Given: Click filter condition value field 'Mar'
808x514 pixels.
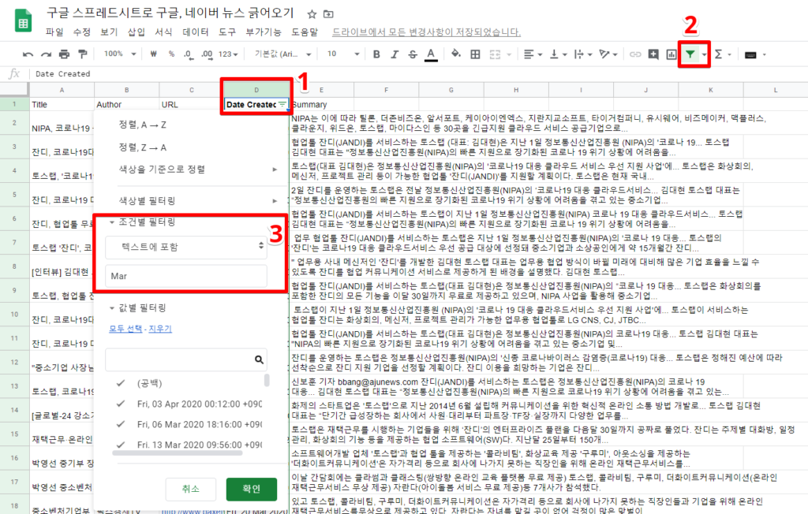Looking at the screenshot, I should [x=186, y=276].
